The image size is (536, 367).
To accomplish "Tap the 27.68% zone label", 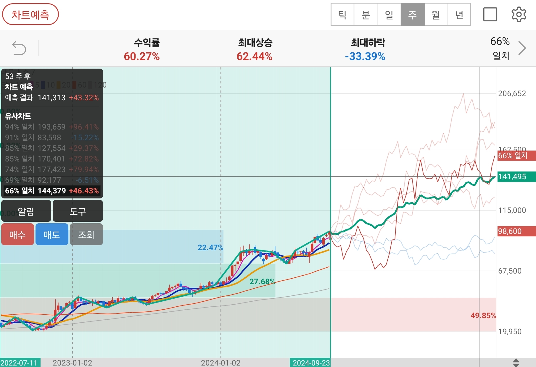I will click(x=262, y=282).
